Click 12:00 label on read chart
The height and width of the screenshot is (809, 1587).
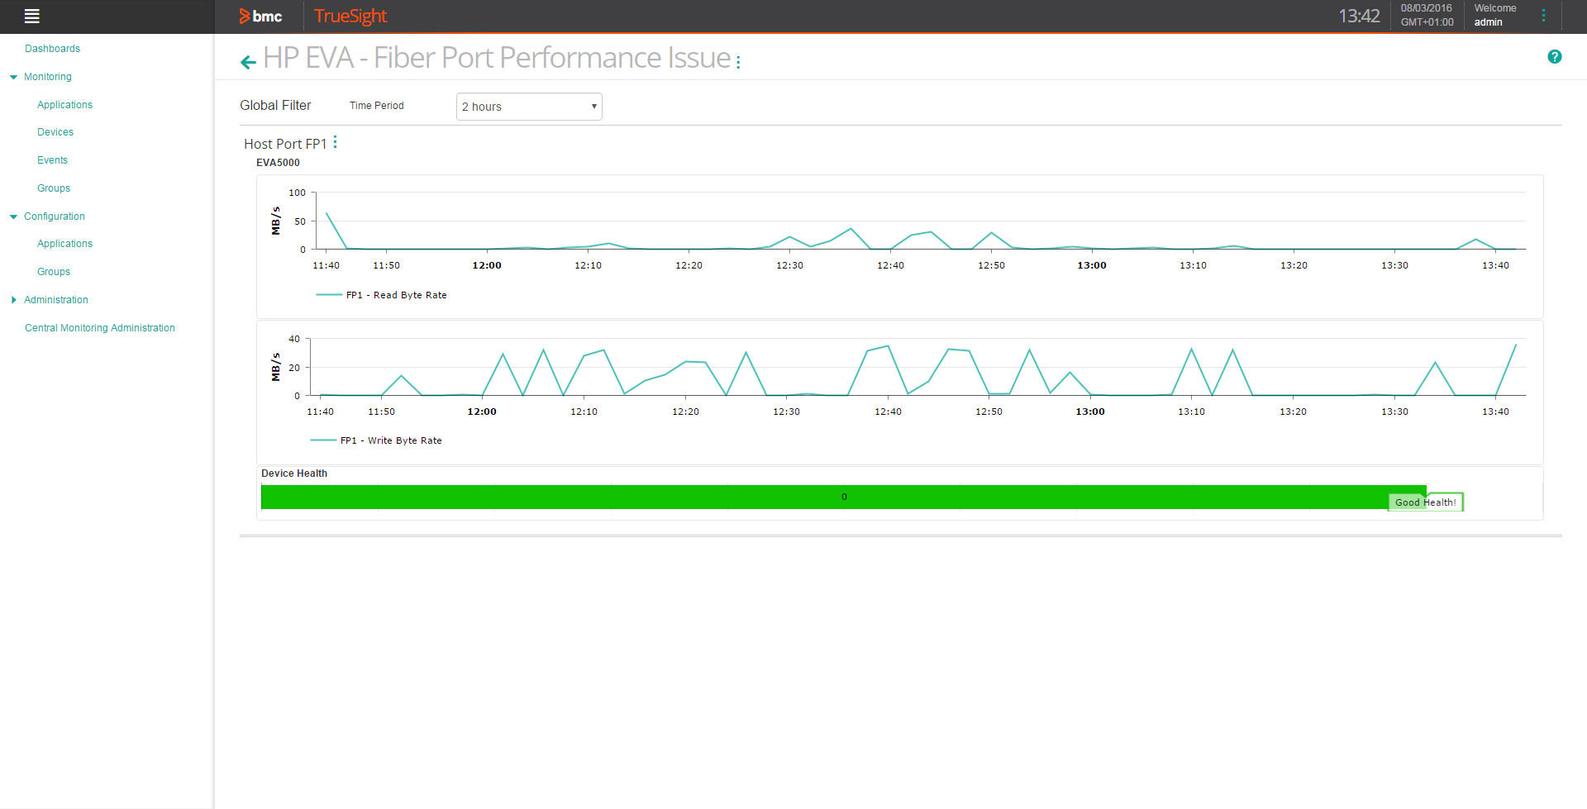tap(487, 265)
